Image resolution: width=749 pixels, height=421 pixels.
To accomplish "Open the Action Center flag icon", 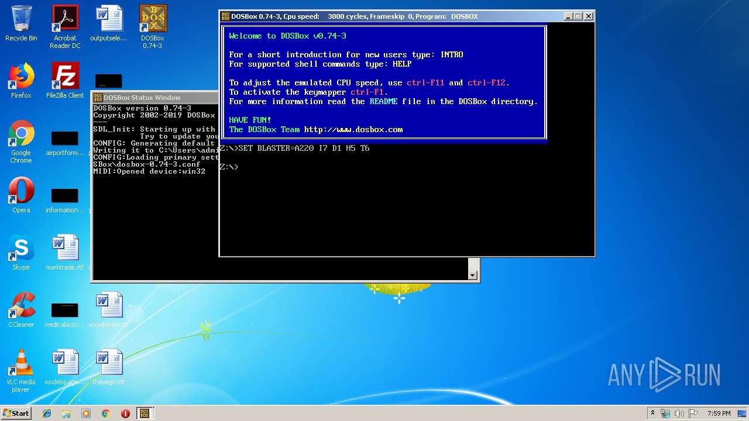I will tap(693, 413).
